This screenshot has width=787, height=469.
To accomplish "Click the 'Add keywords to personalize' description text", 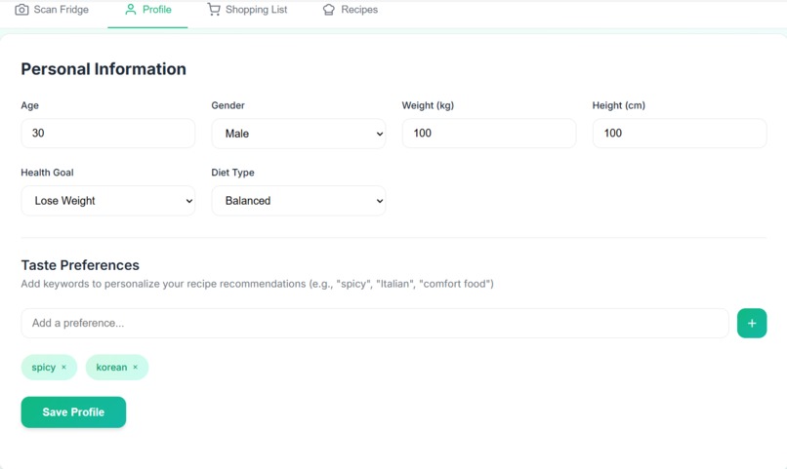I will tap(258, 284).
